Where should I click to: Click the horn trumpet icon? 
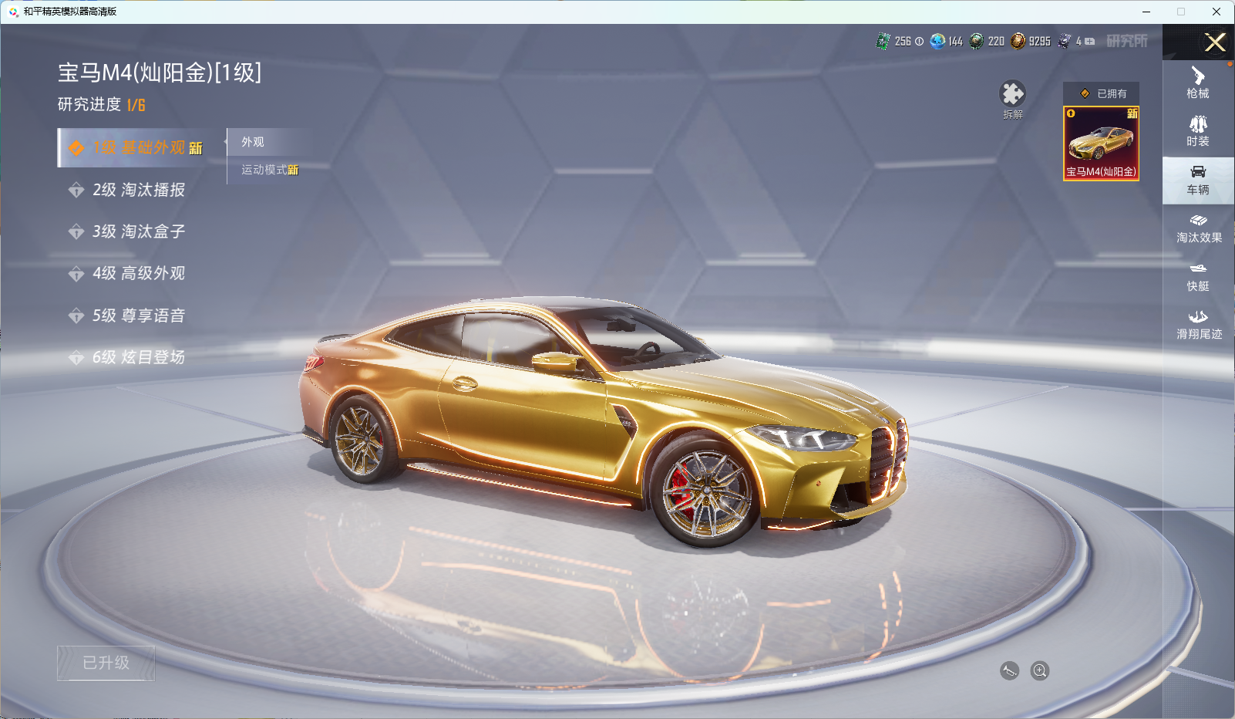1009,671
